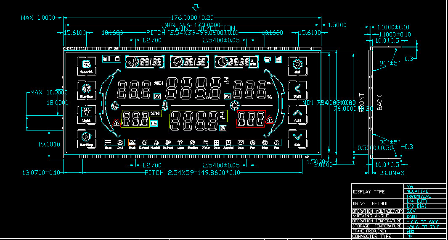Select the Water faucet icon

tap(206, 143)
